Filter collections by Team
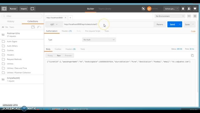 click(x=12, y=27)
